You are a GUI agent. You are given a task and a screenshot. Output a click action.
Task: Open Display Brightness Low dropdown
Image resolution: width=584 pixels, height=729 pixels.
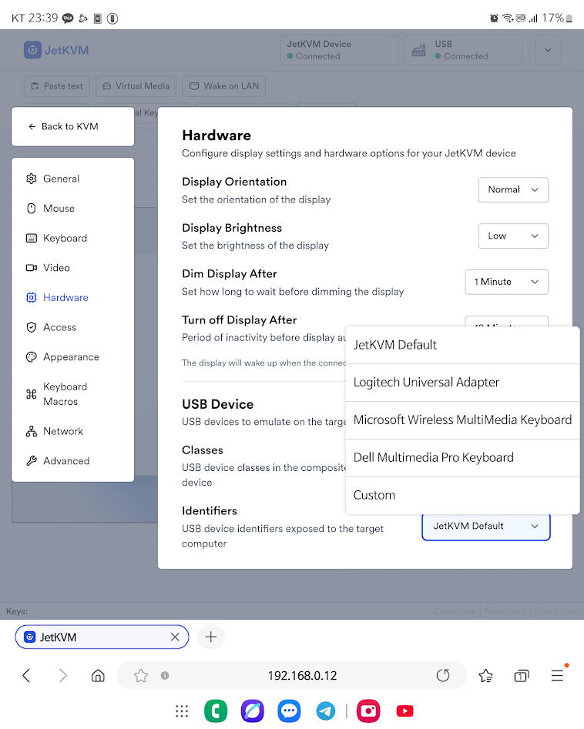pyautogui.click(x=513, y=236)
